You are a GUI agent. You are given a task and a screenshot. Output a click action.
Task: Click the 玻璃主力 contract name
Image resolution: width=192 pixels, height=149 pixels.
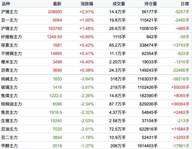coord(10,87)
